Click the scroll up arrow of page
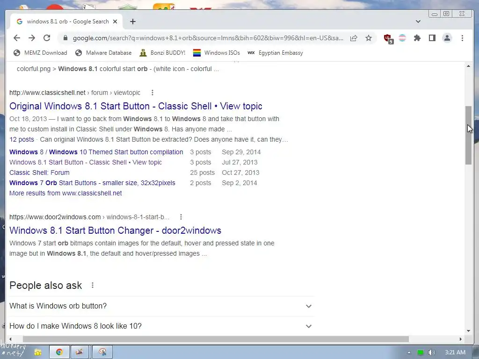479x359 pixels. click(x=468, y=66)
